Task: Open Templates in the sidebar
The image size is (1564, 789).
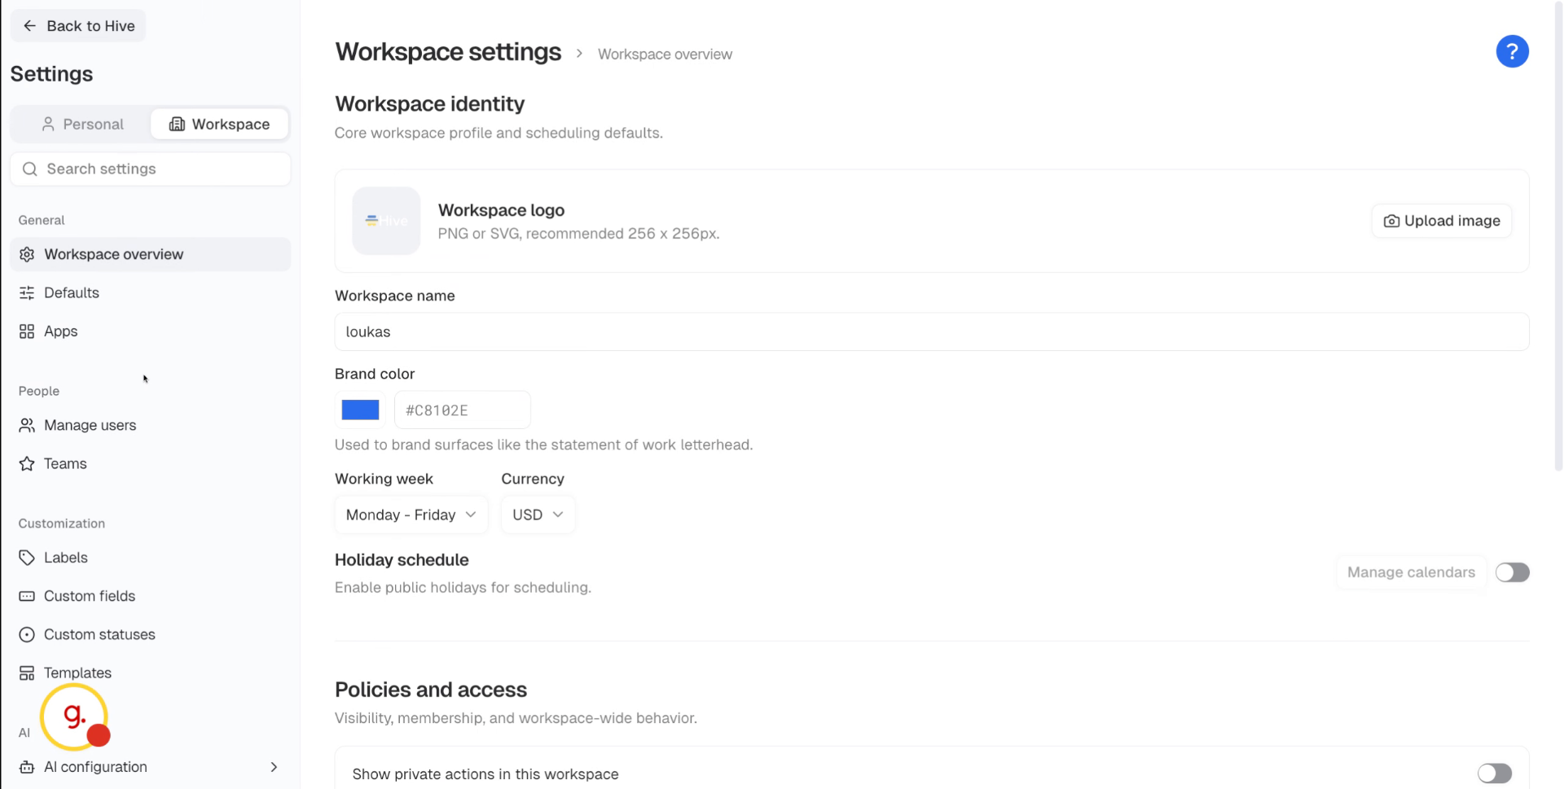Action: click(151, 673)
